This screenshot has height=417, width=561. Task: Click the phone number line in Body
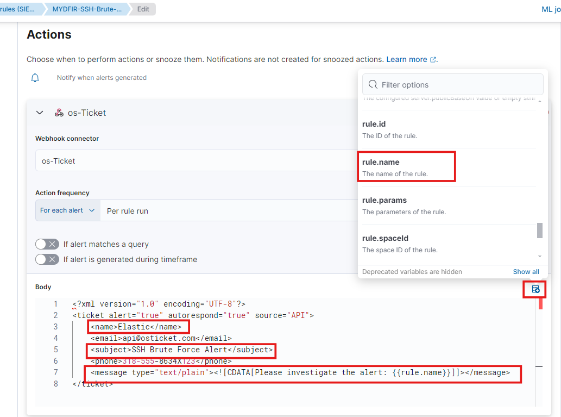click(161, 361)
